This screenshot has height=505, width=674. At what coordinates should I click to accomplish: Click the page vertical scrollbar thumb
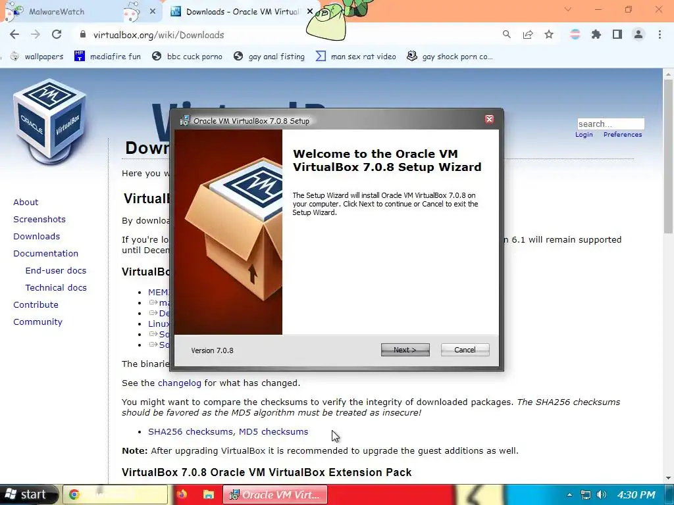coord(668,156)
